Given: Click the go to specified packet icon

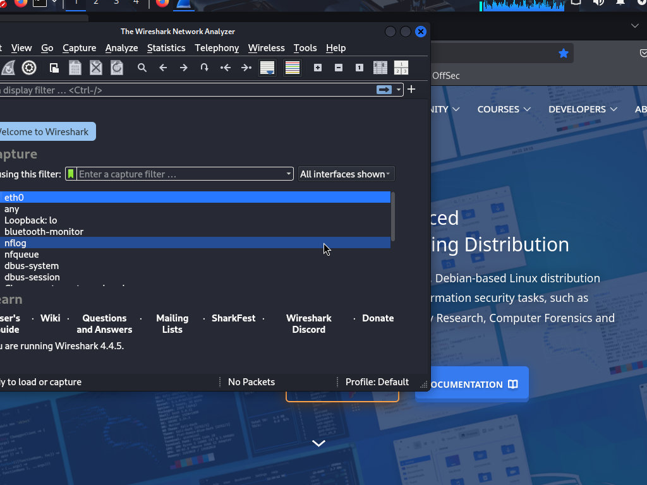Looking at the screenshot, I should pyautogui.click(x=204, y=68).
